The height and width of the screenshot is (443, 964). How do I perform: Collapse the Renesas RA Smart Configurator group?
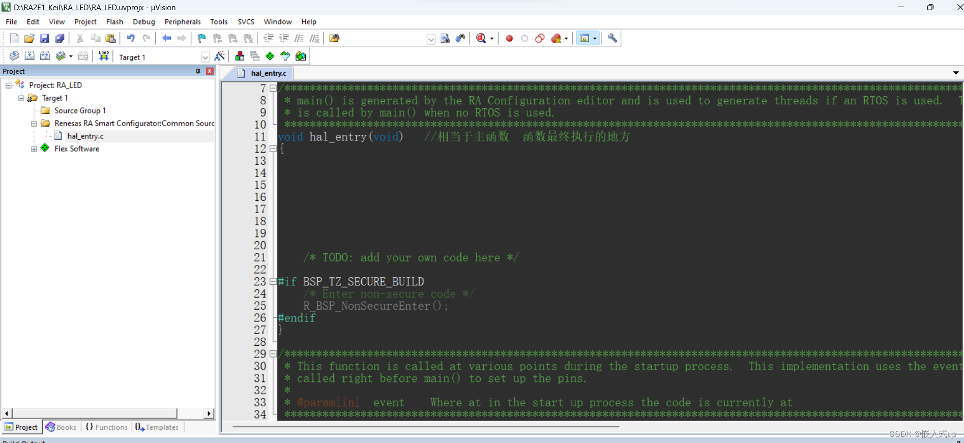coord(34,124)
